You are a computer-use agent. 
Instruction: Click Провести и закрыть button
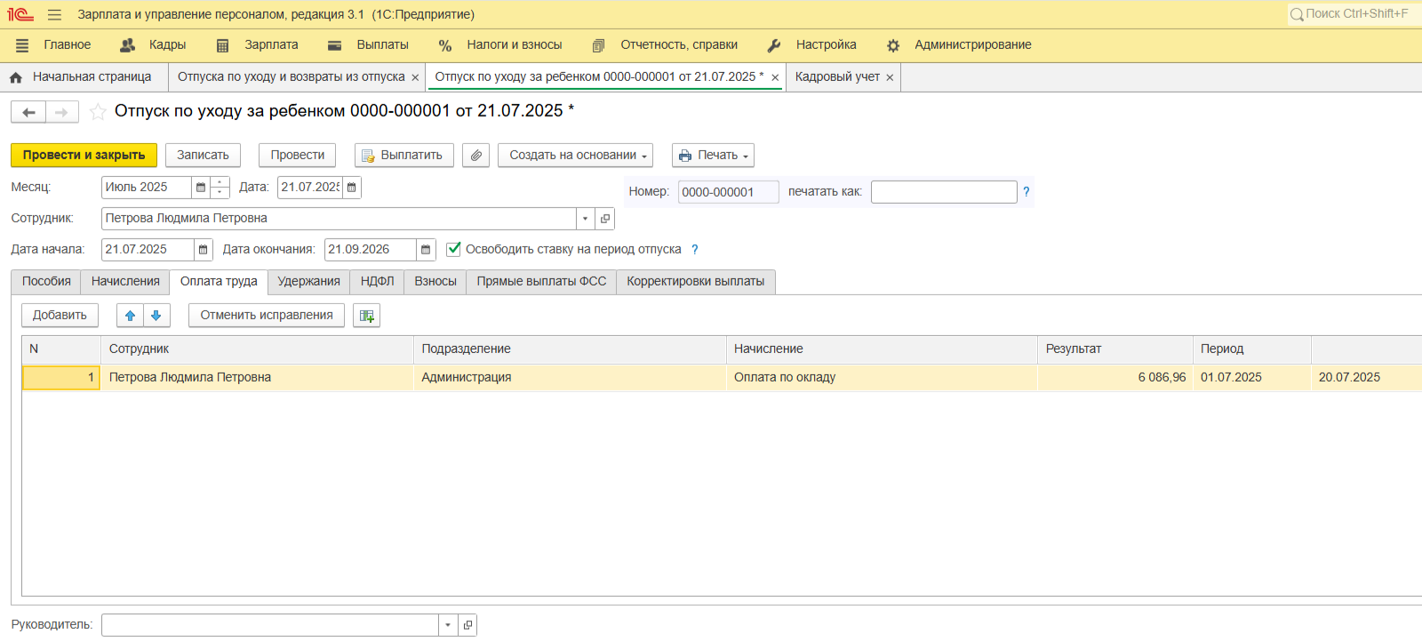(x=84, y=156)
